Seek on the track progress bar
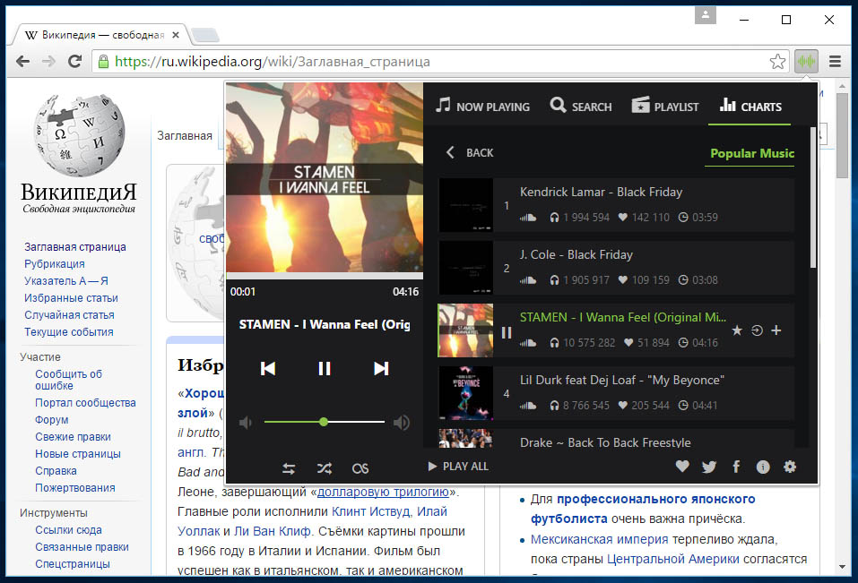The image size is (858, 583). click(325, 276)
